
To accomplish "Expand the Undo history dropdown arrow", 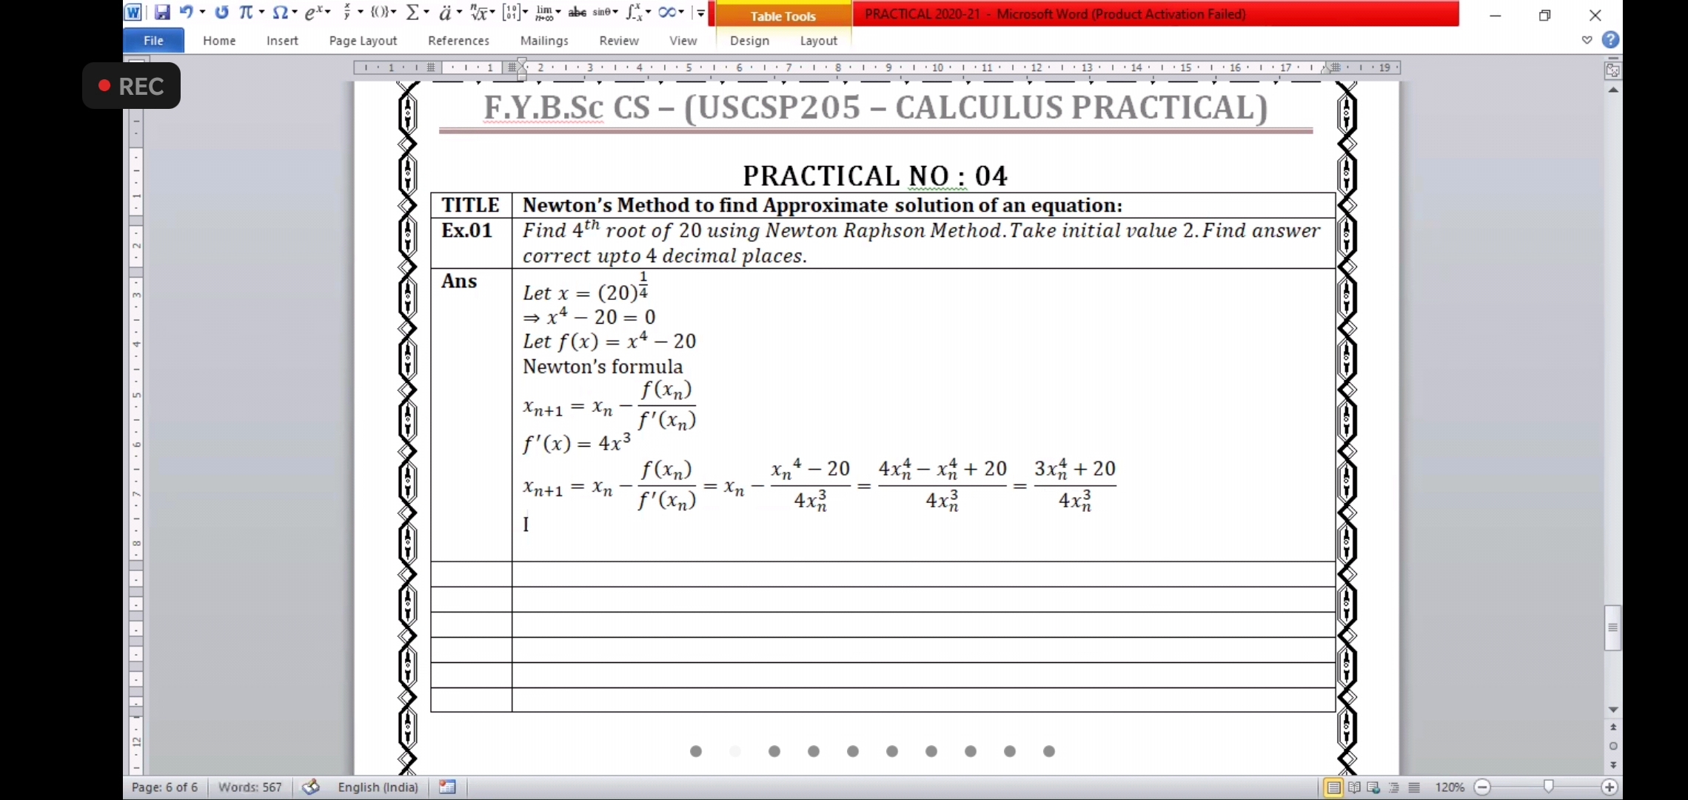I will 202,13.
